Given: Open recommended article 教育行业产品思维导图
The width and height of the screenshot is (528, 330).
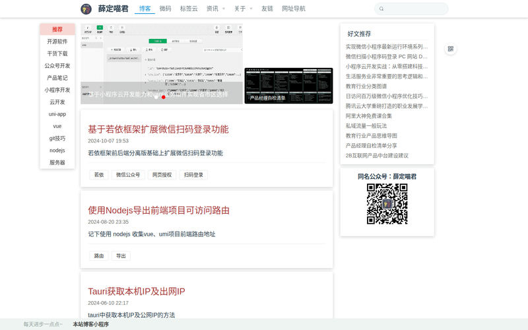Looking at the screenshot, I should [372, 136].
